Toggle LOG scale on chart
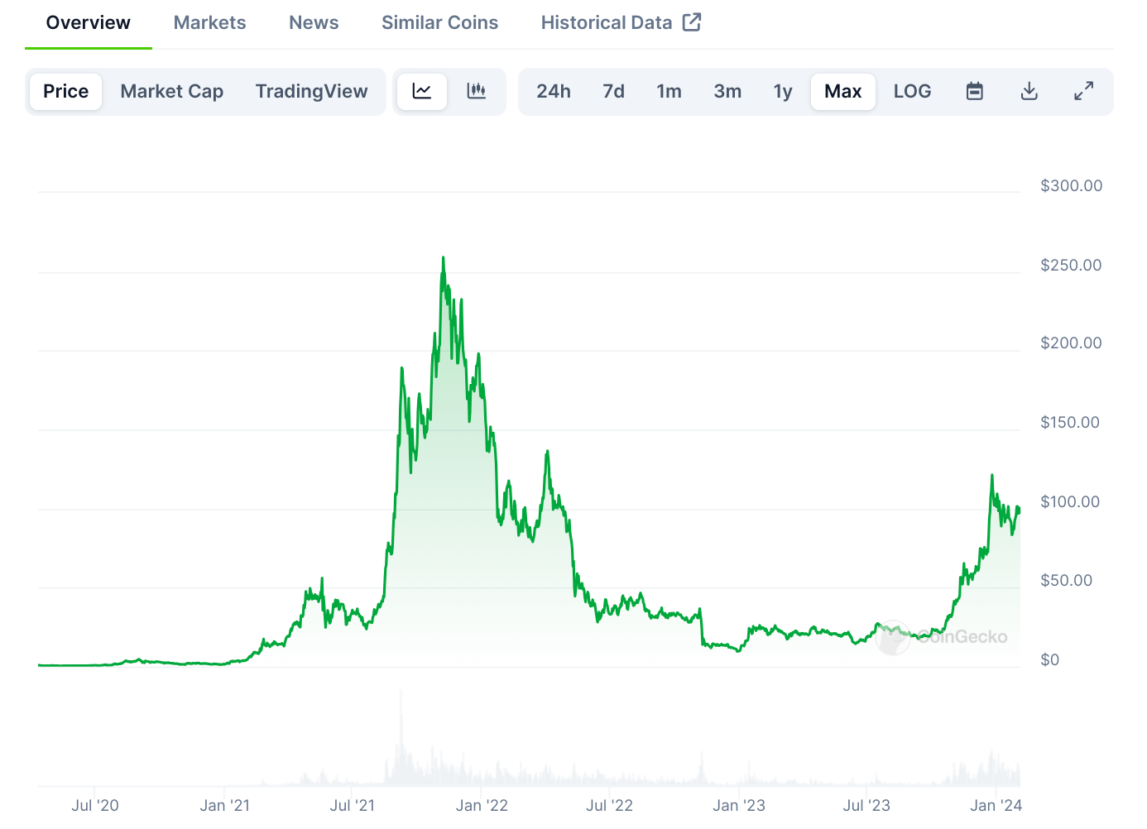The width and height of the screenshot is (1147, 829). (x=913, y=91)
